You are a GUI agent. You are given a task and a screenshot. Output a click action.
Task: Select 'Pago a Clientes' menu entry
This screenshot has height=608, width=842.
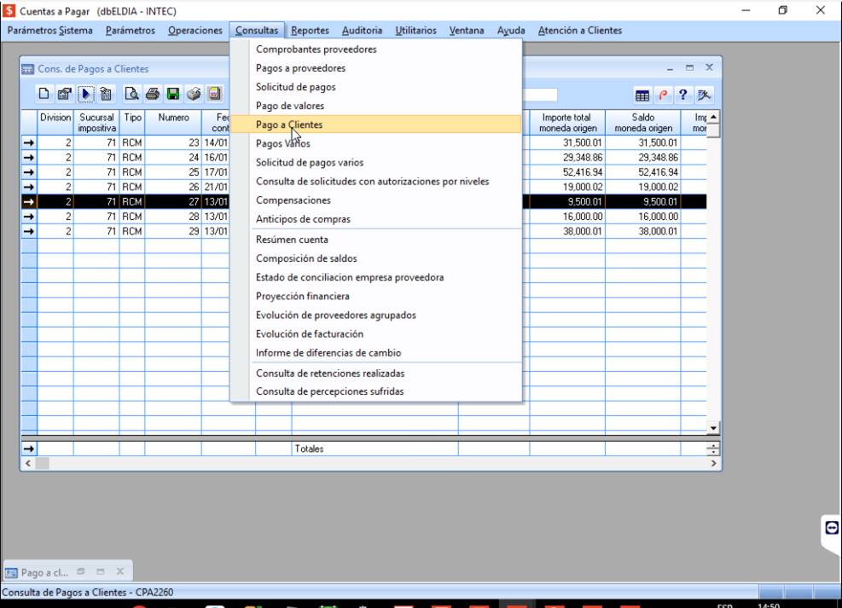tap(289, 124)
